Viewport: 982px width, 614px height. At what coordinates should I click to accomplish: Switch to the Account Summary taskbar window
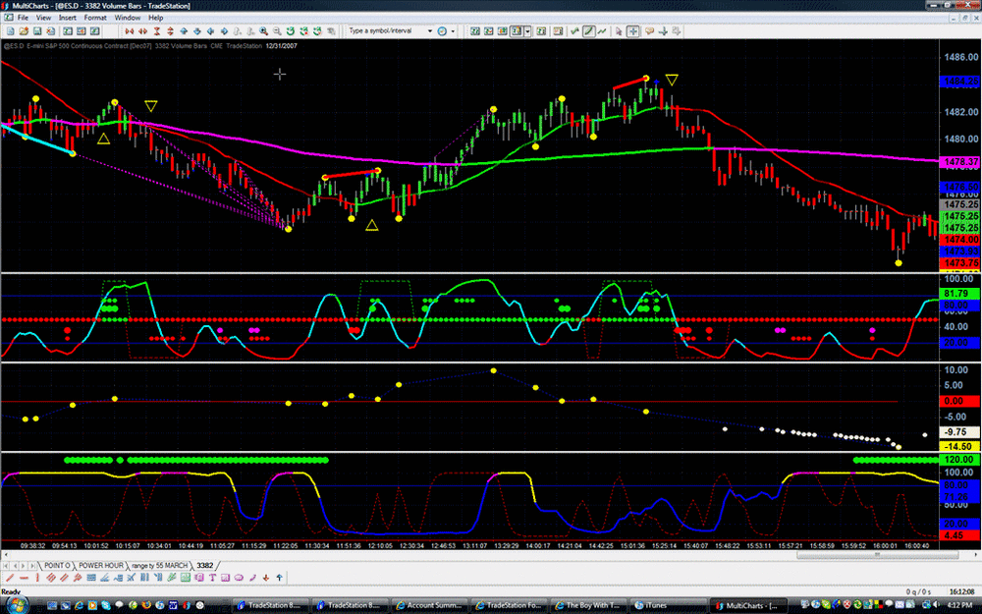click(430, 605)
